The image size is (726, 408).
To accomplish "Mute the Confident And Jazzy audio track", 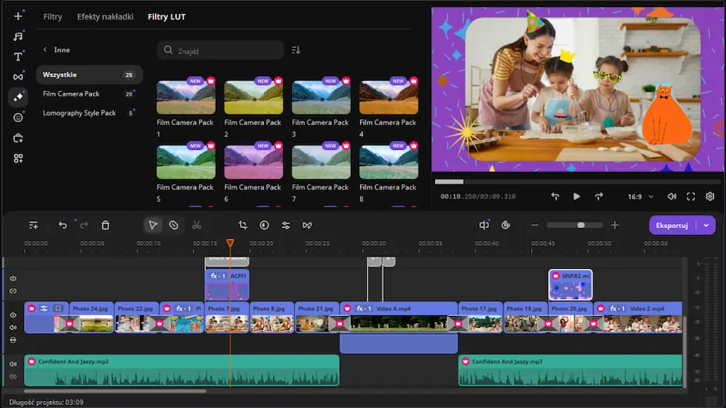I will pyautogui.click(x=13, y=364).
